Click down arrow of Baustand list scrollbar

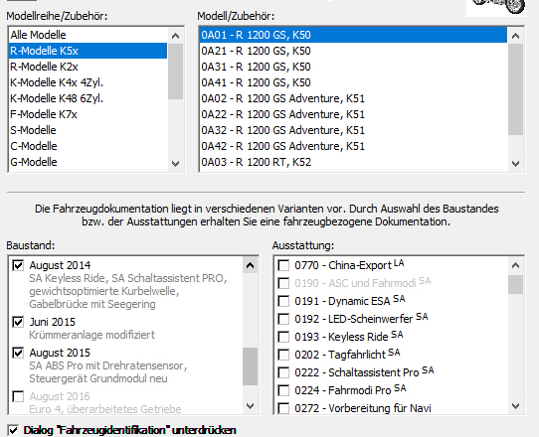coord(251,406)
